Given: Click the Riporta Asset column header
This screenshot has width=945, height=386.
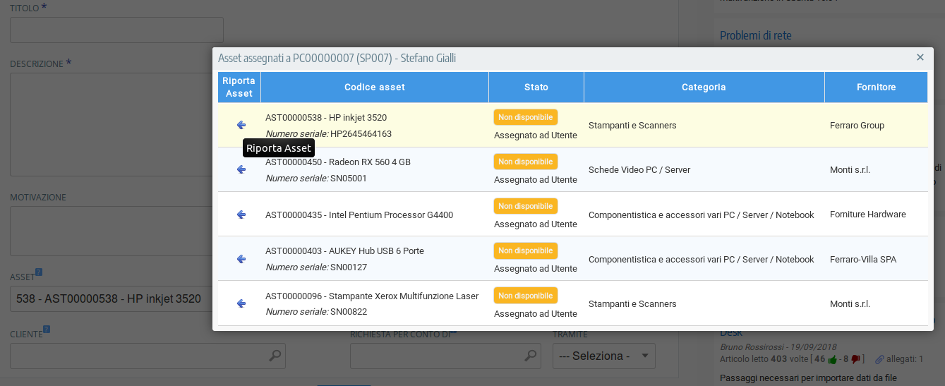Looking at the screenshot, I should point(239,88).
